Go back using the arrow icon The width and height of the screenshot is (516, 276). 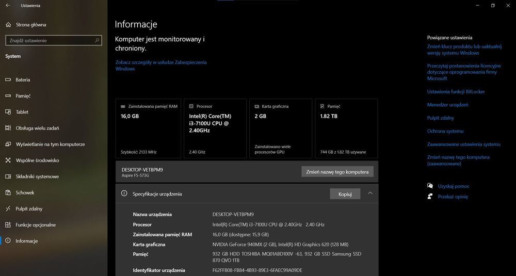tap(8, 6)
